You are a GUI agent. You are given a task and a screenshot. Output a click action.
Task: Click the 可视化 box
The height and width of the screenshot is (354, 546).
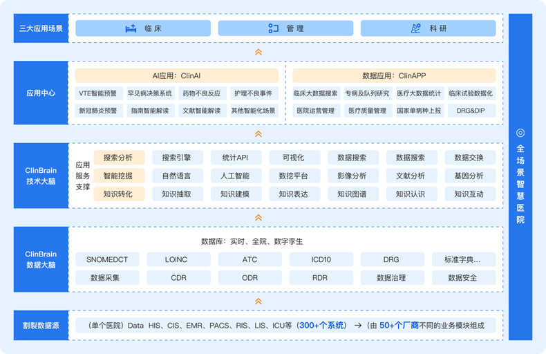294,158
